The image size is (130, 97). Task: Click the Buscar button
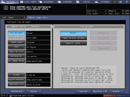[x=34, y=91]
